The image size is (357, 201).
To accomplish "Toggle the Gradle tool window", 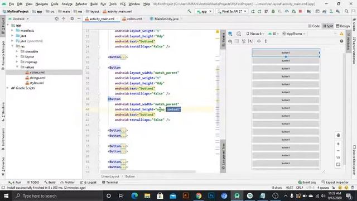I will click(x=354, y=25).
